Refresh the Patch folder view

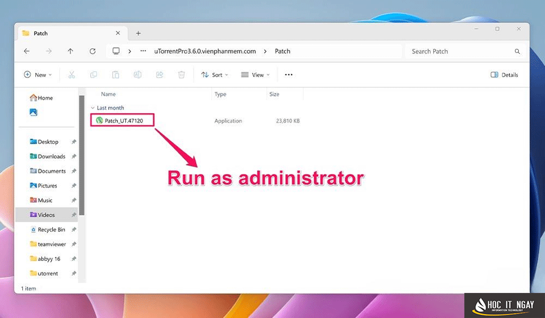click(x=93, y=52)
